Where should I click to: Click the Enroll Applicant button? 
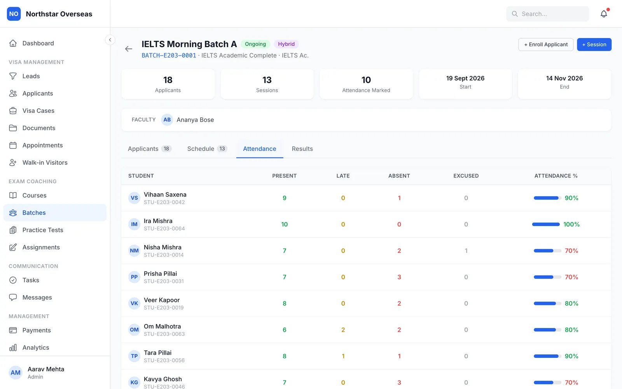546,44
